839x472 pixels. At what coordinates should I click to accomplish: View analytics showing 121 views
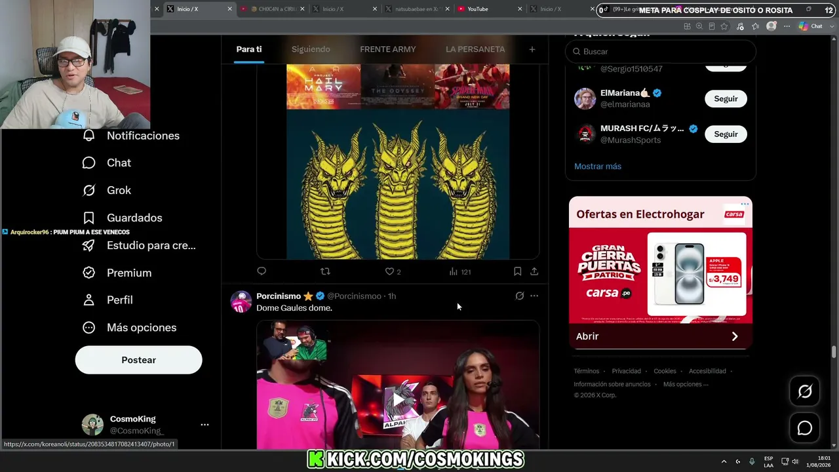[x=459, y=271]
